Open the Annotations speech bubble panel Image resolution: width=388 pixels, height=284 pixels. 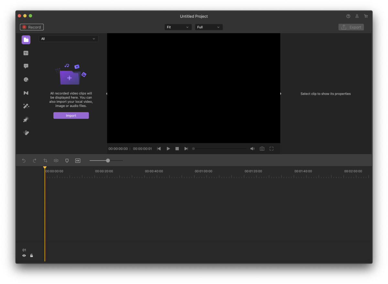pyautogui.click(x=26, y=66)
